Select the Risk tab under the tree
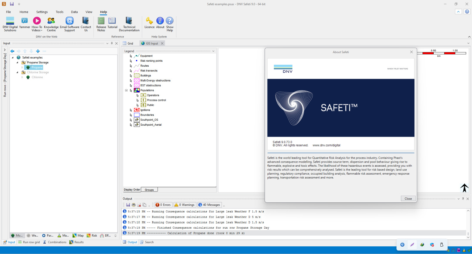The width and height of the screenshot is (472, 254). coord(92,235)
